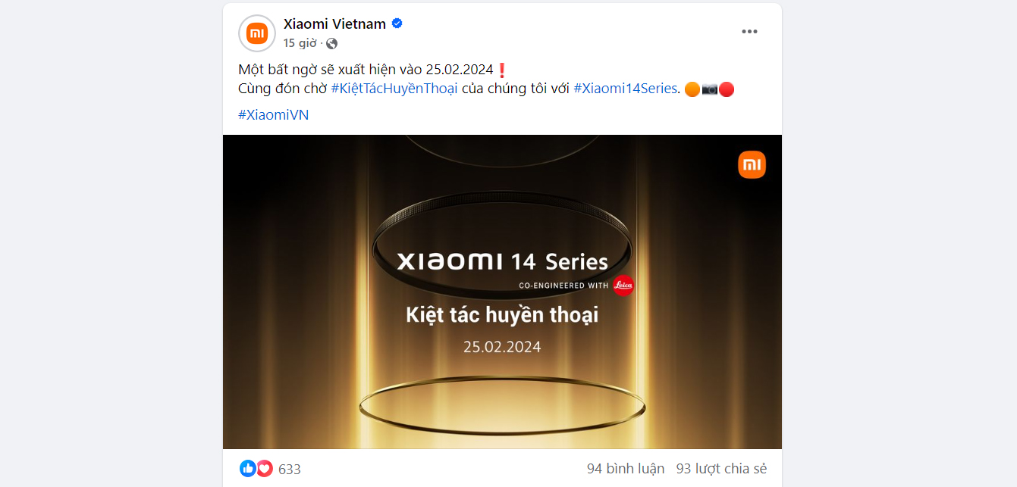1017x487 pixels.
Task: Show the 94 bình luận comments
Action: (626, 469)
